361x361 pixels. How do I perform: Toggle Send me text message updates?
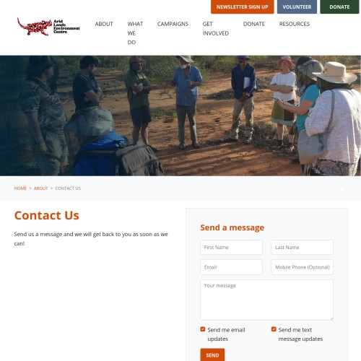click(274, 329)
